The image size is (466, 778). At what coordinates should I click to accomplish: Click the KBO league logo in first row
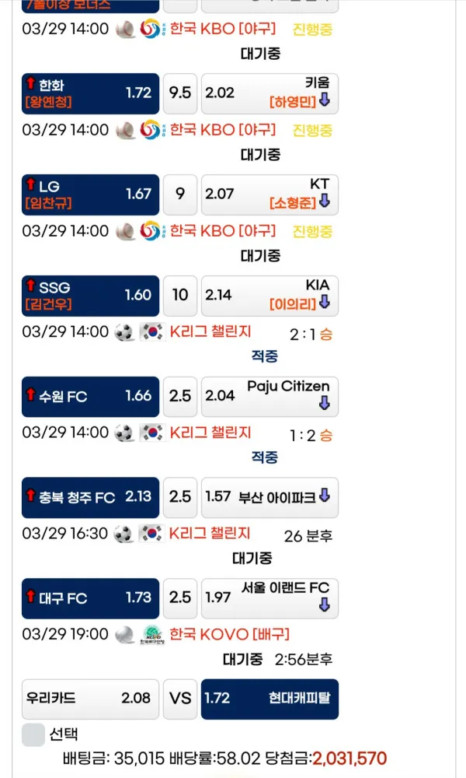(150, 29)
